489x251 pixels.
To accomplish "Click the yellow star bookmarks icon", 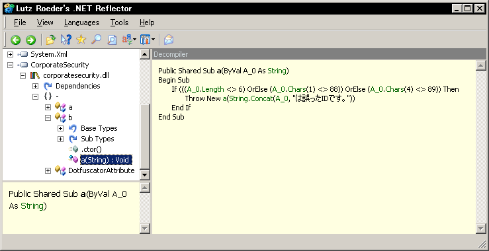I will tap(81, 40).
